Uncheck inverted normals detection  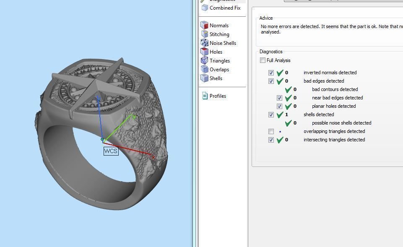[271, 73]
